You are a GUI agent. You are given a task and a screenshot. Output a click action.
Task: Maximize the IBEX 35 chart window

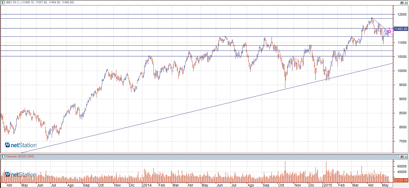click(401, 2)
